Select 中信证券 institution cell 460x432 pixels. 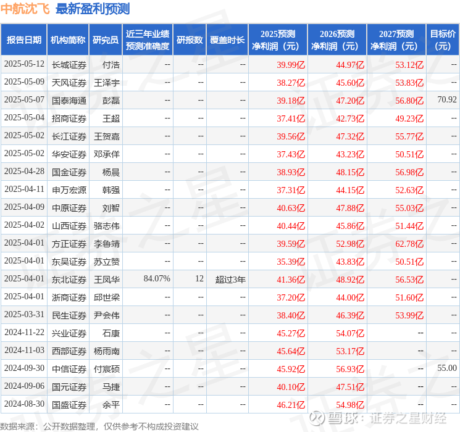click(x=69, y=369)
